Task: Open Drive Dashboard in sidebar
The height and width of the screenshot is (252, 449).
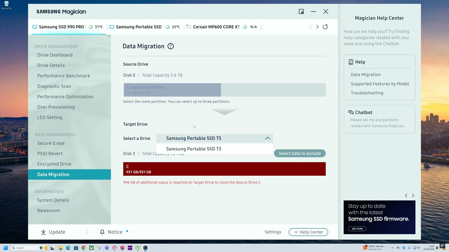Action: (x=55, y=55)
